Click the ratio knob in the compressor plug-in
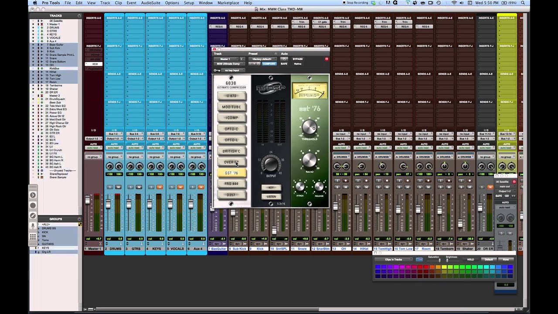The width and height of the screenshot is (558, 314). tap(309, 160)
